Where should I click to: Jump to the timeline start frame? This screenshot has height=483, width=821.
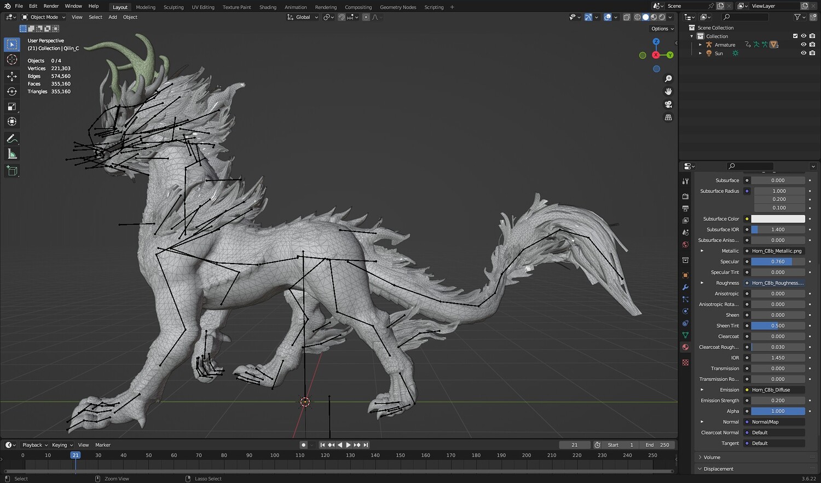click(322, 445)
